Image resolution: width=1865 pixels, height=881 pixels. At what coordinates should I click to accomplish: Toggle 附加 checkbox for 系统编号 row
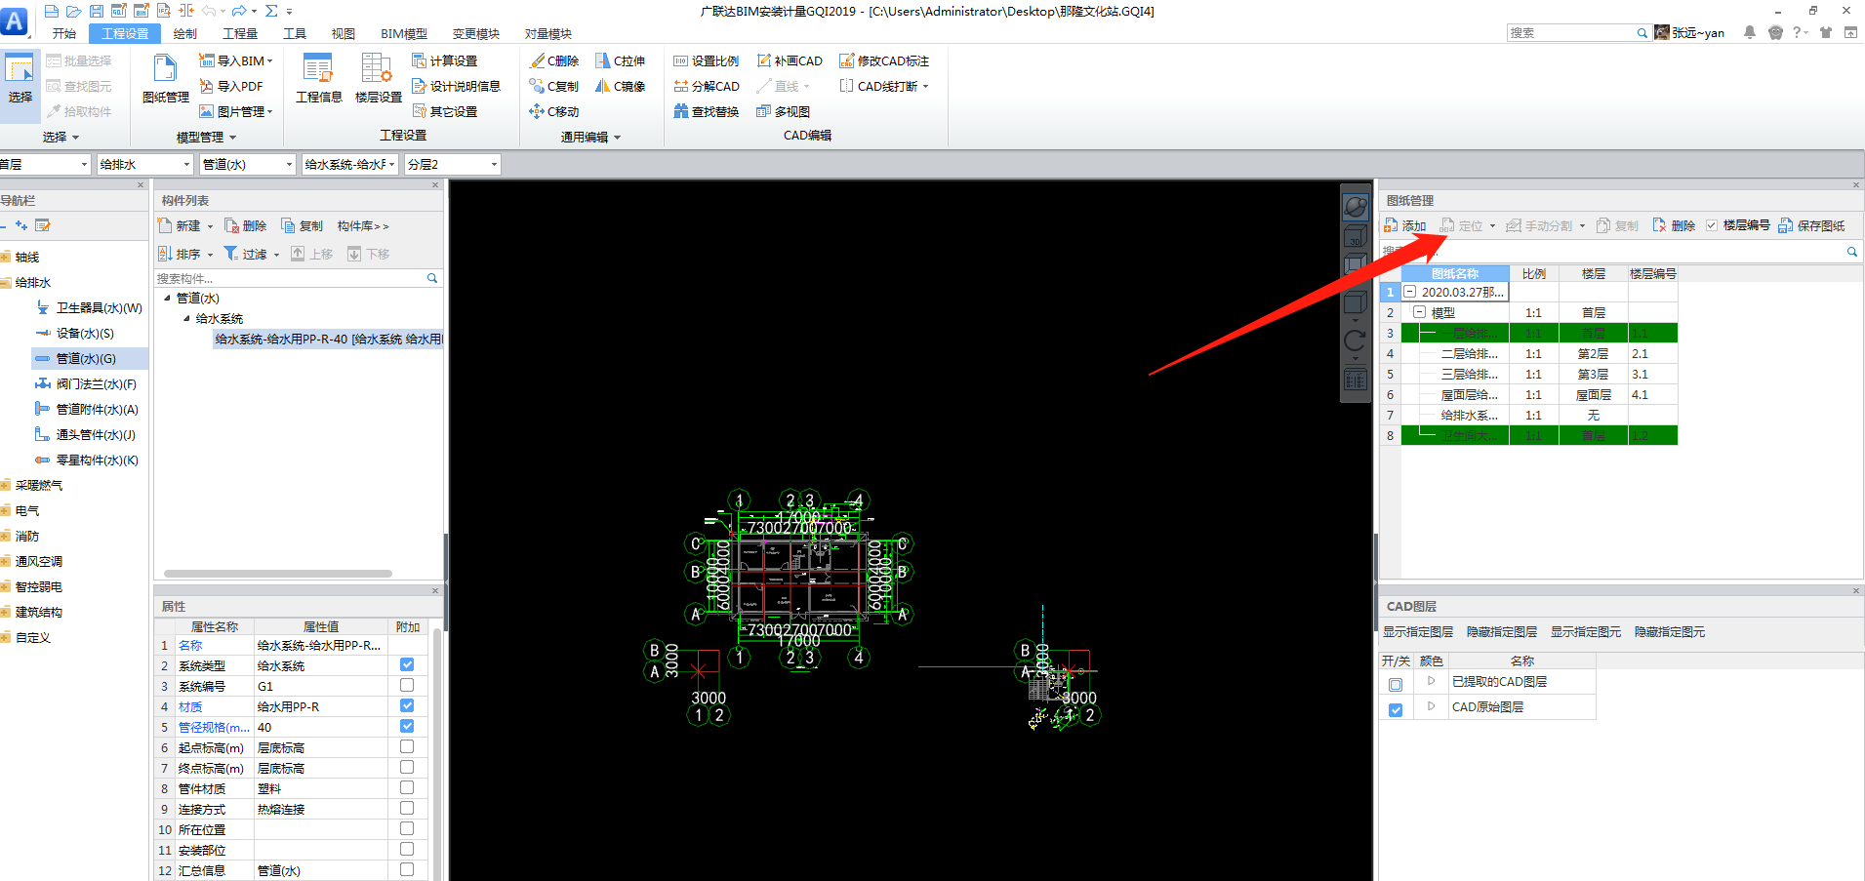tap(407, 685)
